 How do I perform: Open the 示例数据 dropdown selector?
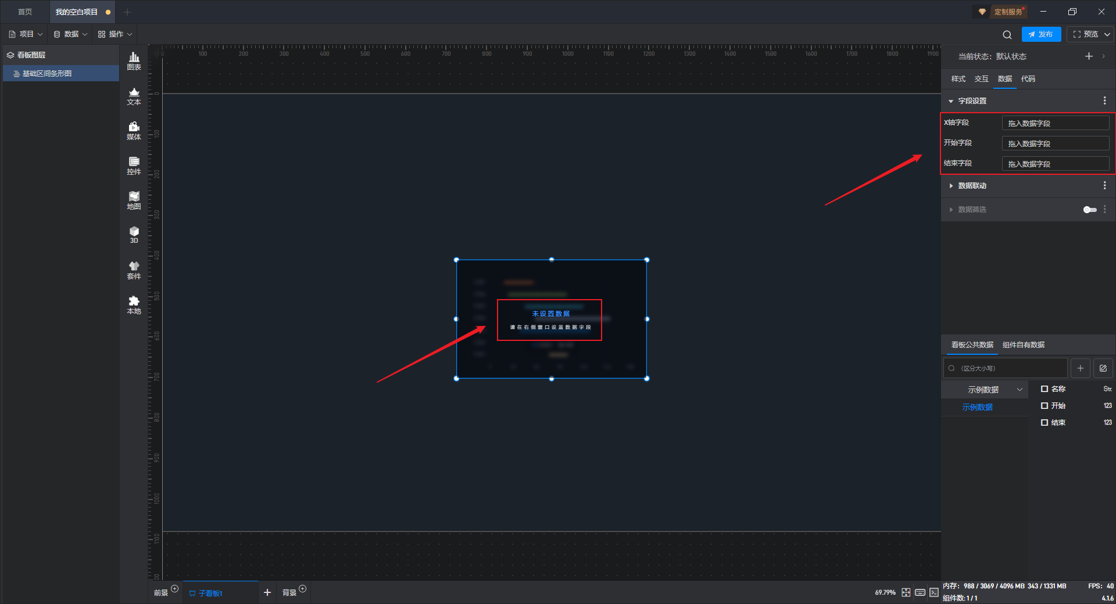click(x=985, y=390)
